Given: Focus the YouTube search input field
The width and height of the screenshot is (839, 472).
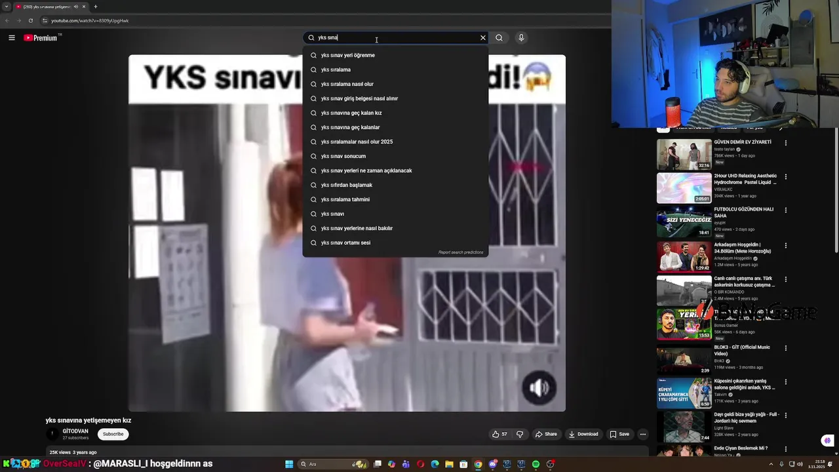Looking at the screenshot, I should (396, 38).
